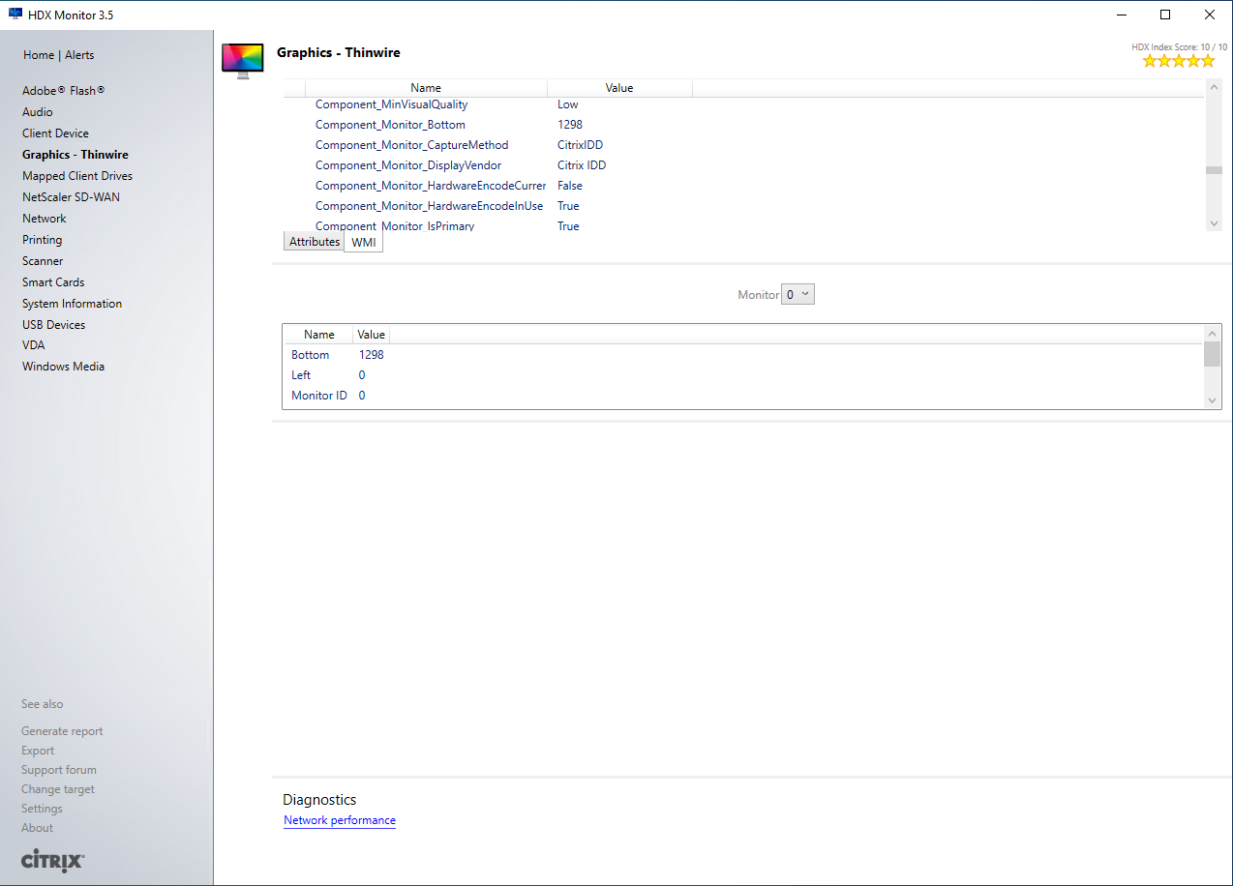The image size is (1233, 886).
Task: Open the Alerts page
Action: click(x=79, y=55)
